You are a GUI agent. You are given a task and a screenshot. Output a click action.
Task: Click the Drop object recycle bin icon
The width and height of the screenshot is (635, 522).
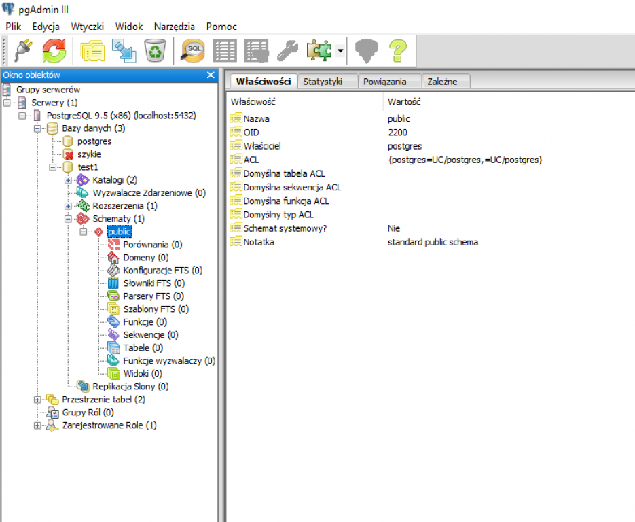[x=156, y=51]
